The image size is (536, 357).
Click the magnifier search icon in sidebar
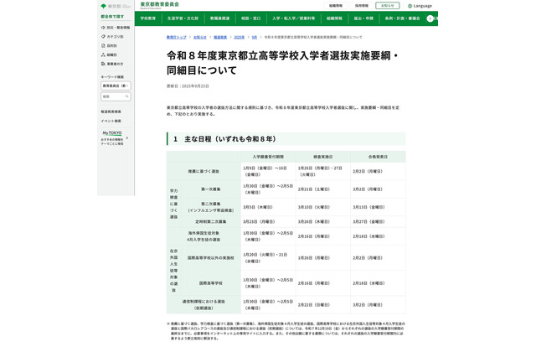[x=126, y=96]
